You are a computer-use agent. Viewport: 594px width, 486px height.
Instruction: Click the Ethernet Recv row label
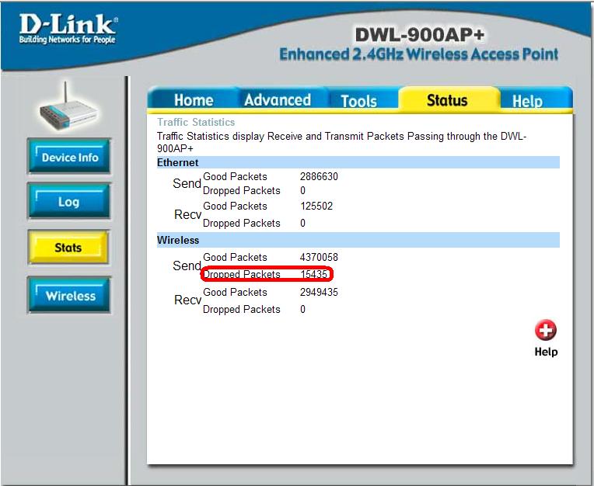[187, 214]
